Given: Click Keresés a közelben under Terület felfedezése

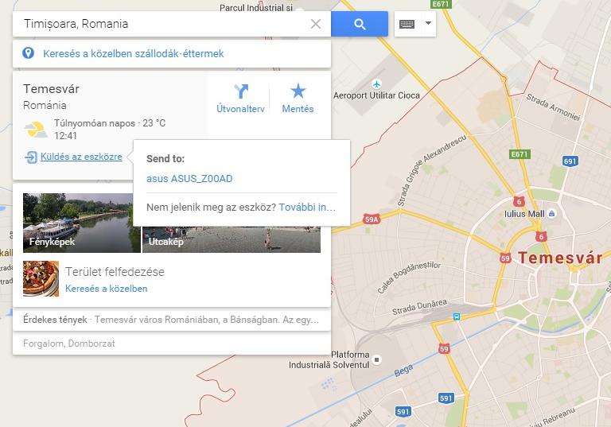Looking at the screenshot, I should point(107,289).
